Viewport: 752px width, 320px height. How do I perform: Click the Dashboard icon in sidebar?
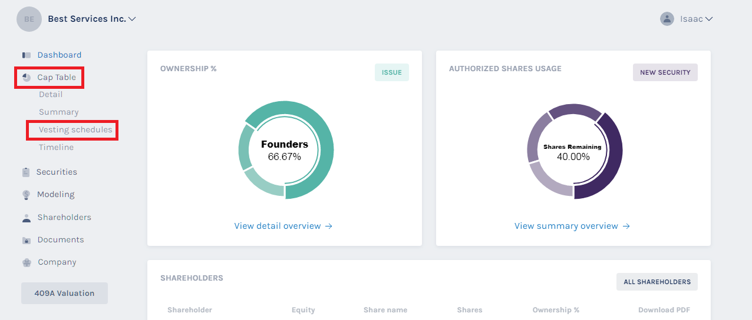click(x=27, y=55)
